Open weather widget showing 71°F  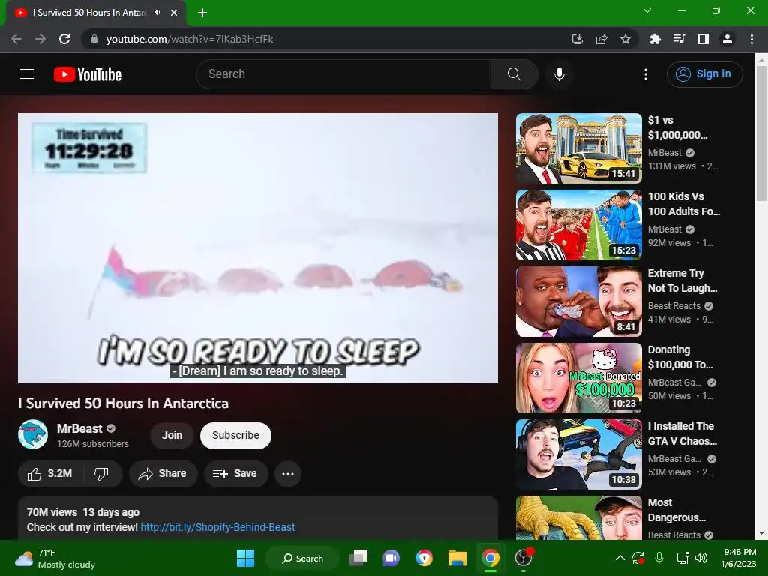[x=55, y=558]
